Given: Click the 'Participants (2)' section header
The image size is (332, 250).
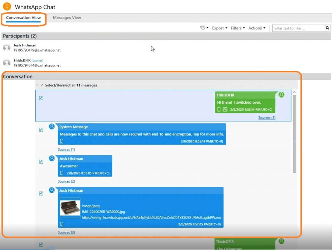Looking at the screenshot, I should click(166, 36).
